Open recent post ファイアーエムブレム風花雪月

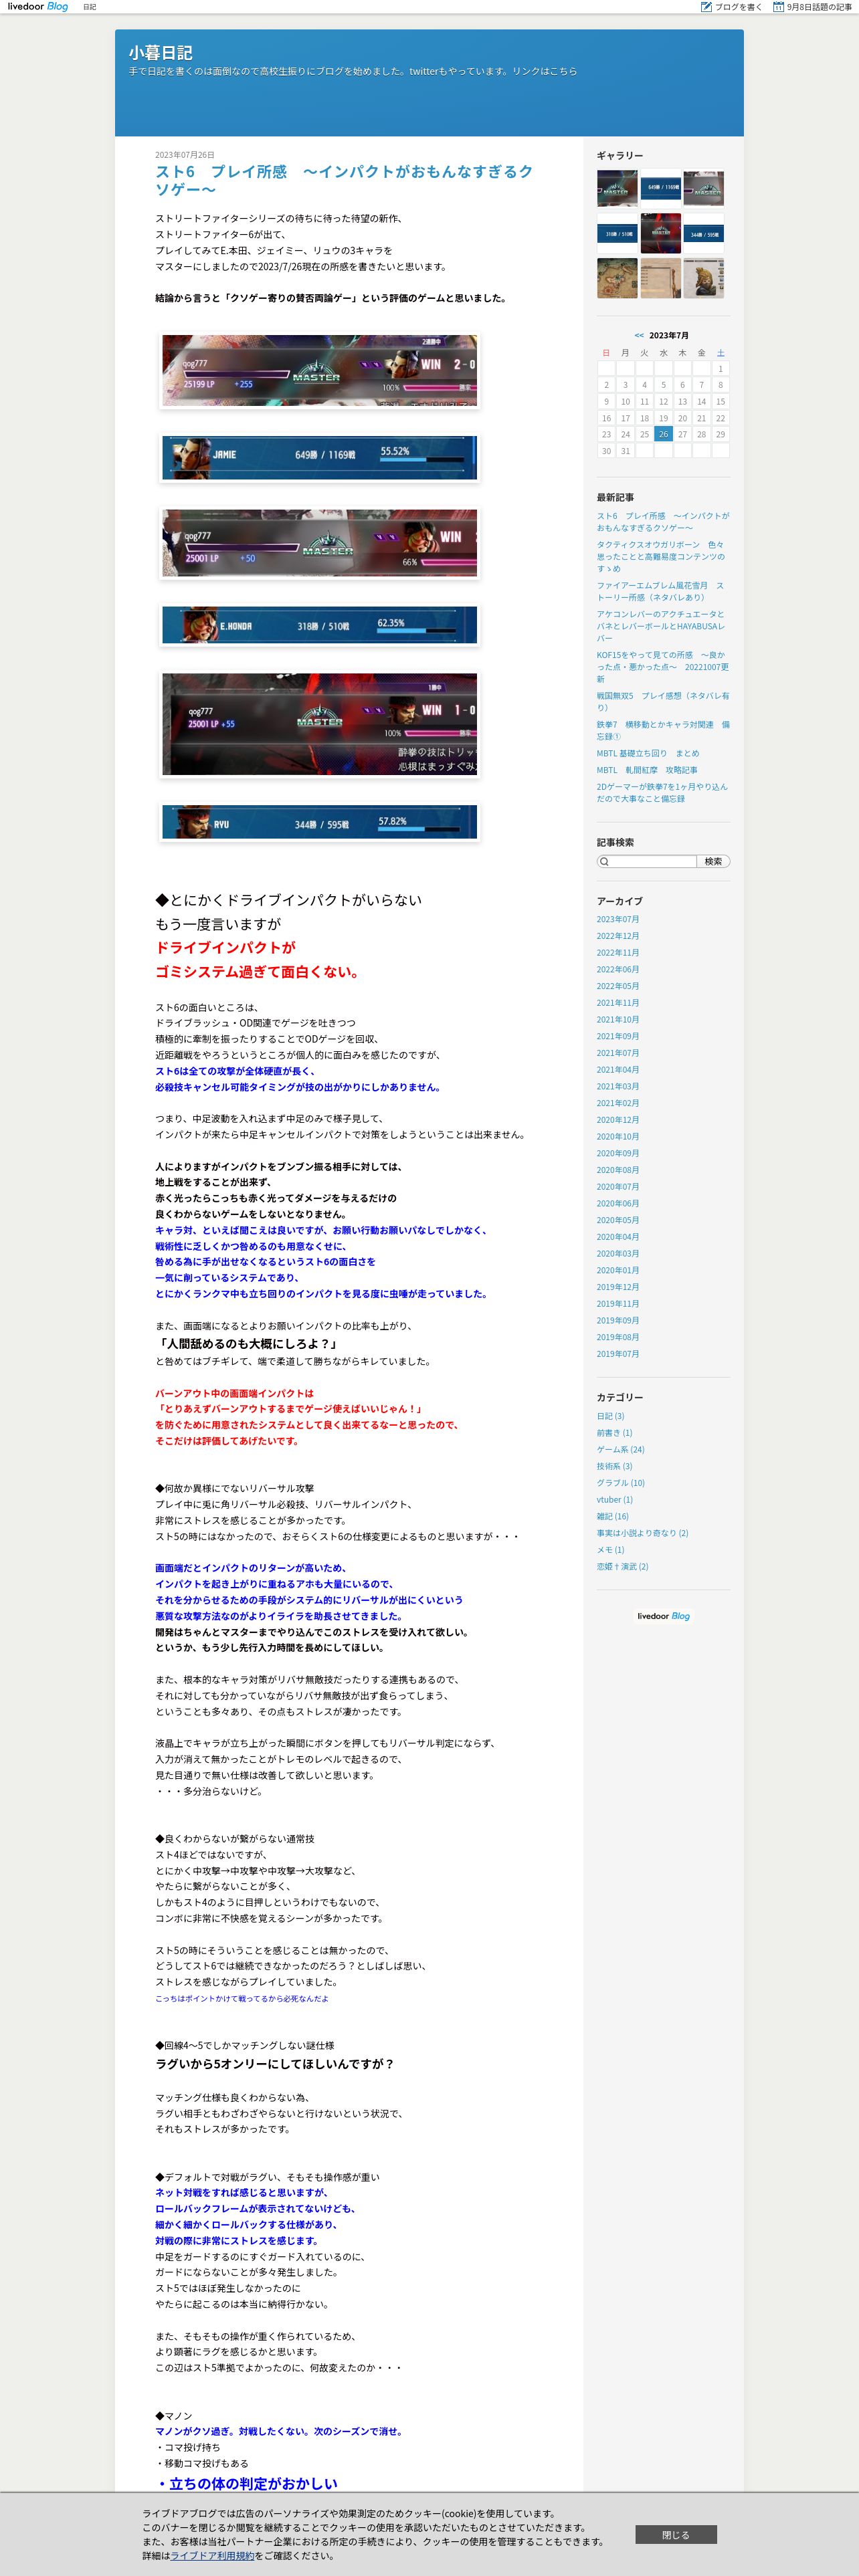click(661, 591)
